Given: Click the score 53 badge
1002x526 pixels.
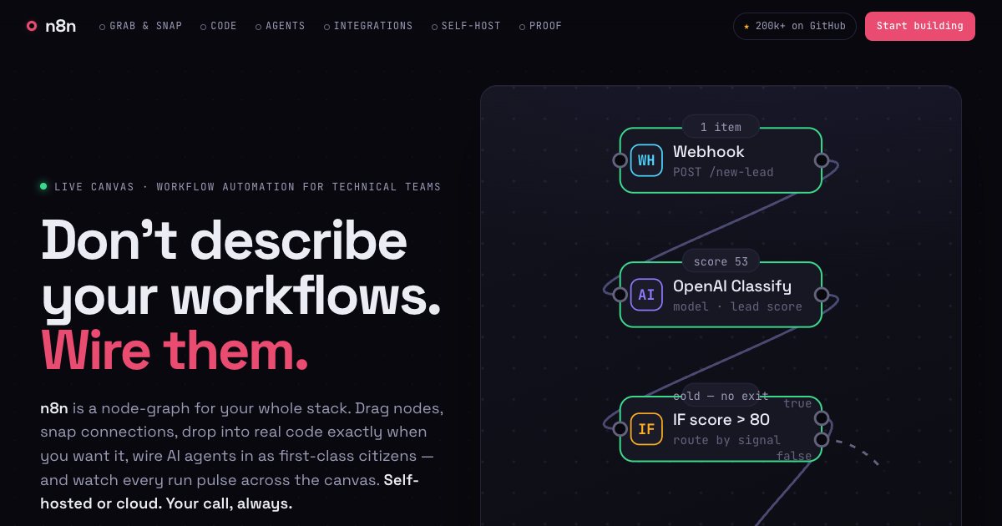Looking at the screenshot, I should pos(721,261).
